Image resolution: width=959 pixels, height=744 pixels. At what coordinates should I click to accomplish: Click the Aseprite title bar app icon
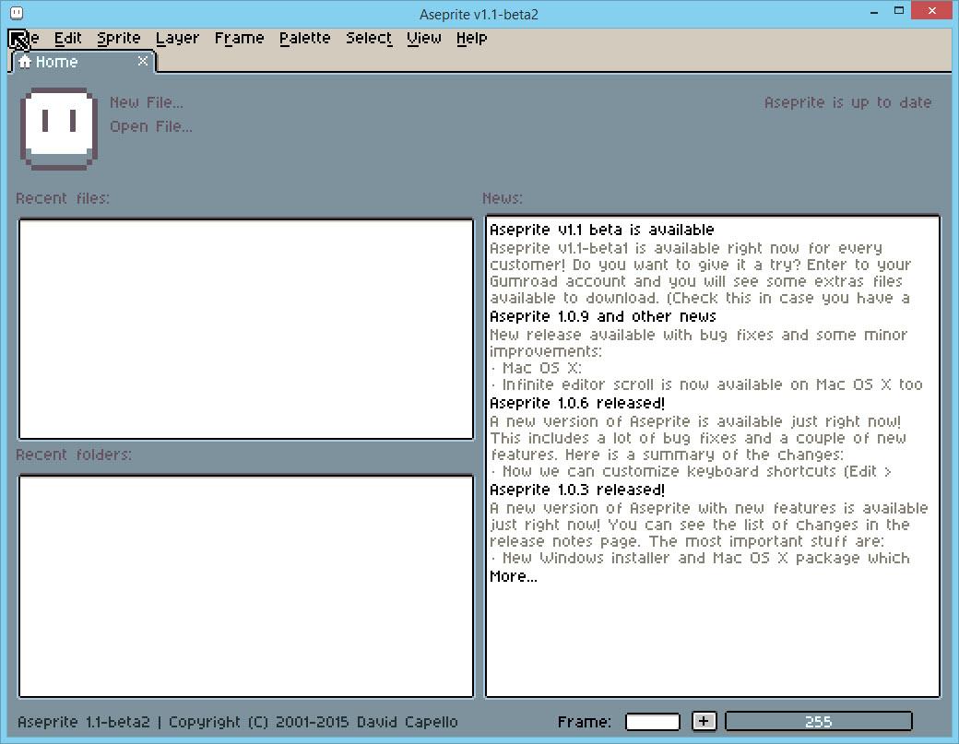(x=17, y=13)
